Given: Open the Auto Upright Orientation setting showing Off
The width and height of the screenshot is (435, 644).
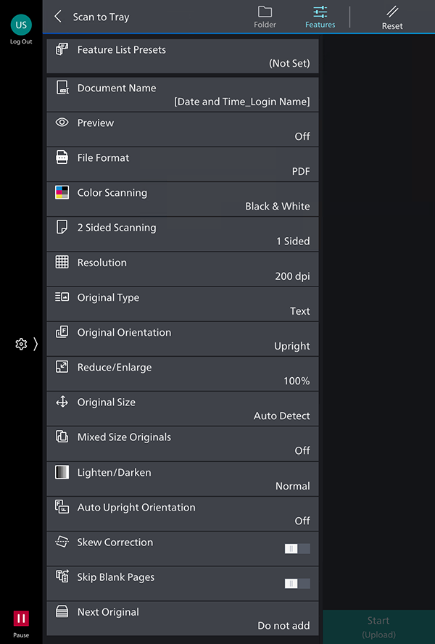Looking at the screenshot, I should click(x=183, y=513).
